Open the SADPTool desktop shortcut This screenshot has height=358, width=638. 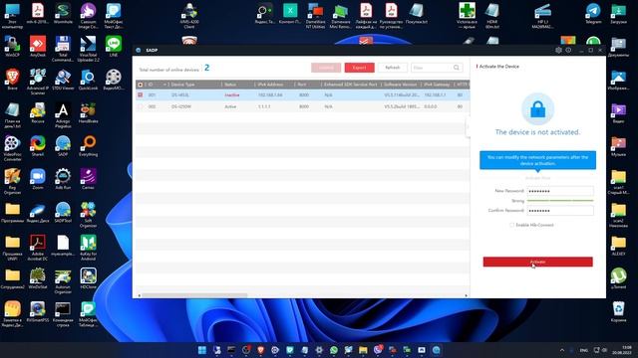coord(63,213)
